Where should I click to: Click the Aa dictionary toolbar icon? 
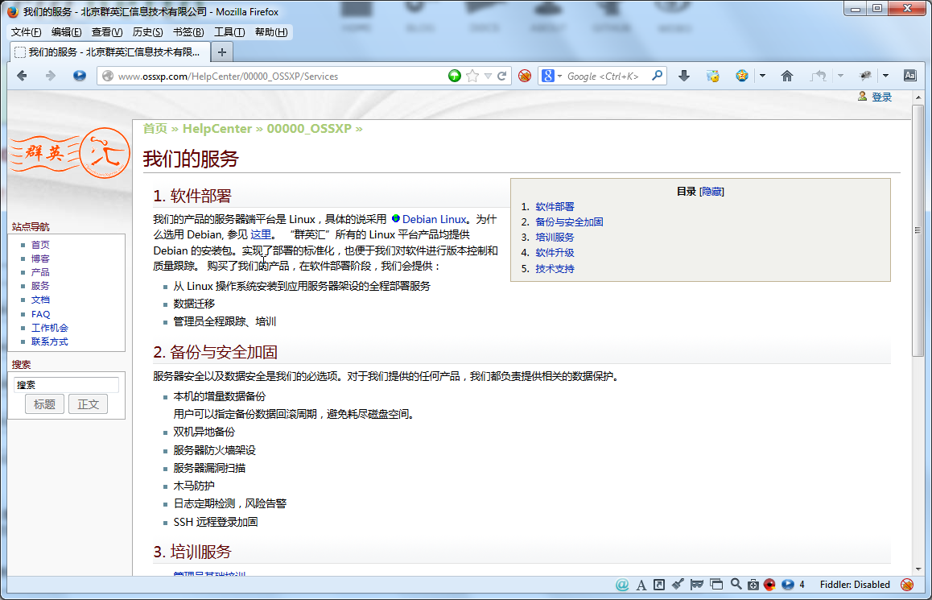point(910,76)
